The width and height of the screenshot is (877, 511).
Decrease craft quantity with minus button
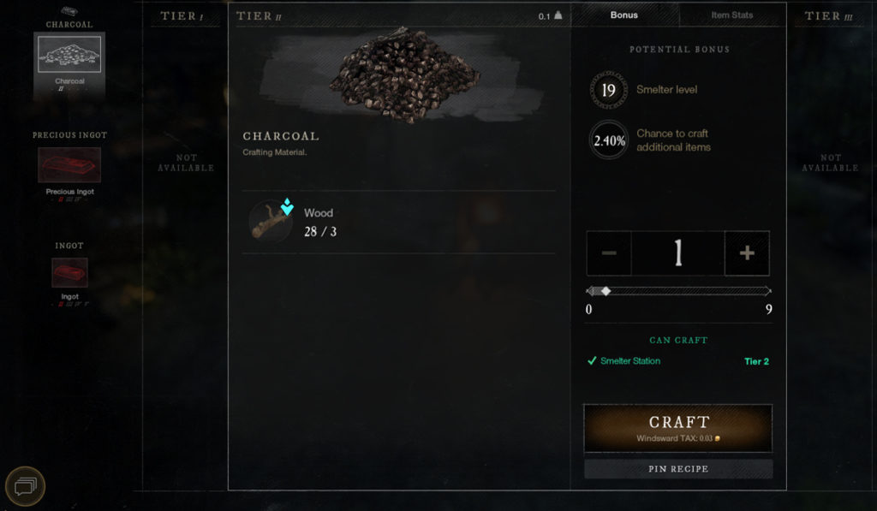click(609, 253)
